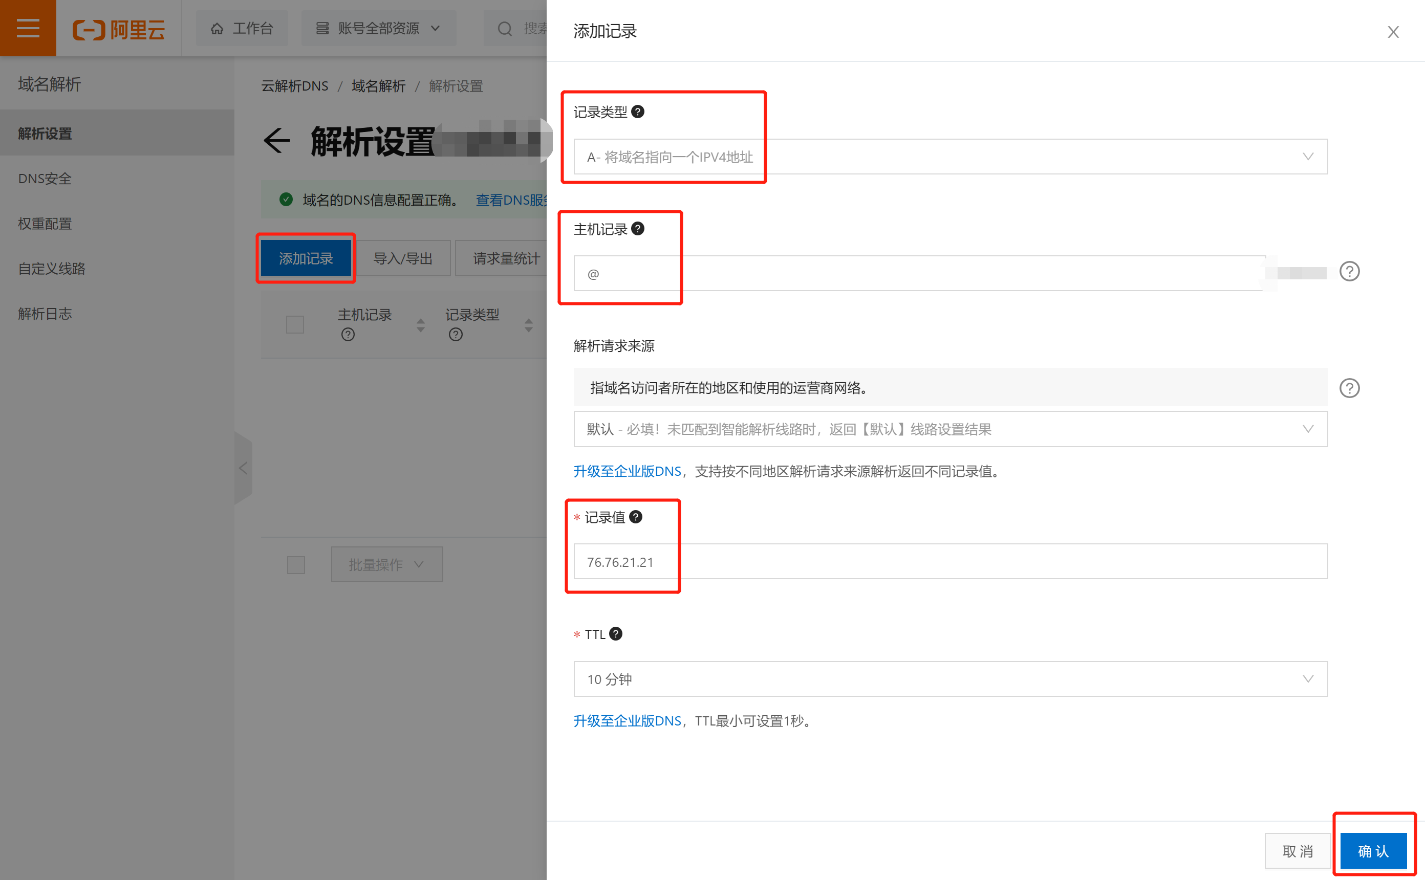Click the question icon right of 解析请求来源 description
Screen dimensions: 1425x880
[1349, 388]
